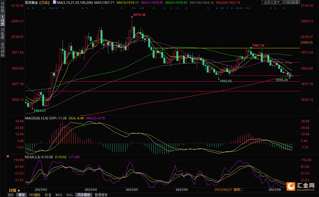Click the axis playback chart icon

click(x=294, y=2)
